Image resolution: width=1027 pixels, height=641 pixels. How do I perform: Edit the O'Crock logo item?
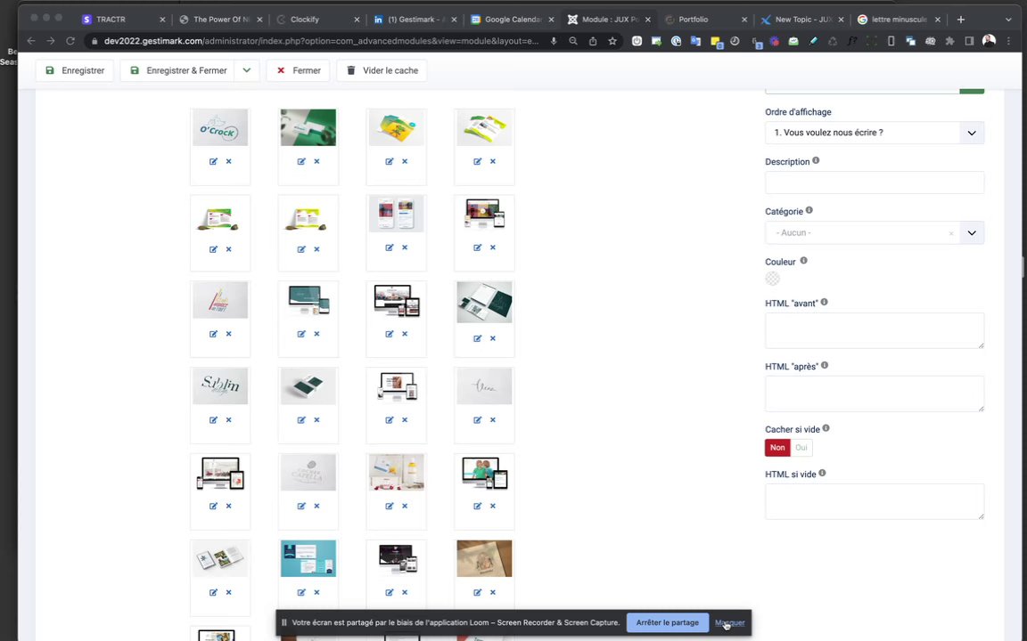(x=213, y=161)
